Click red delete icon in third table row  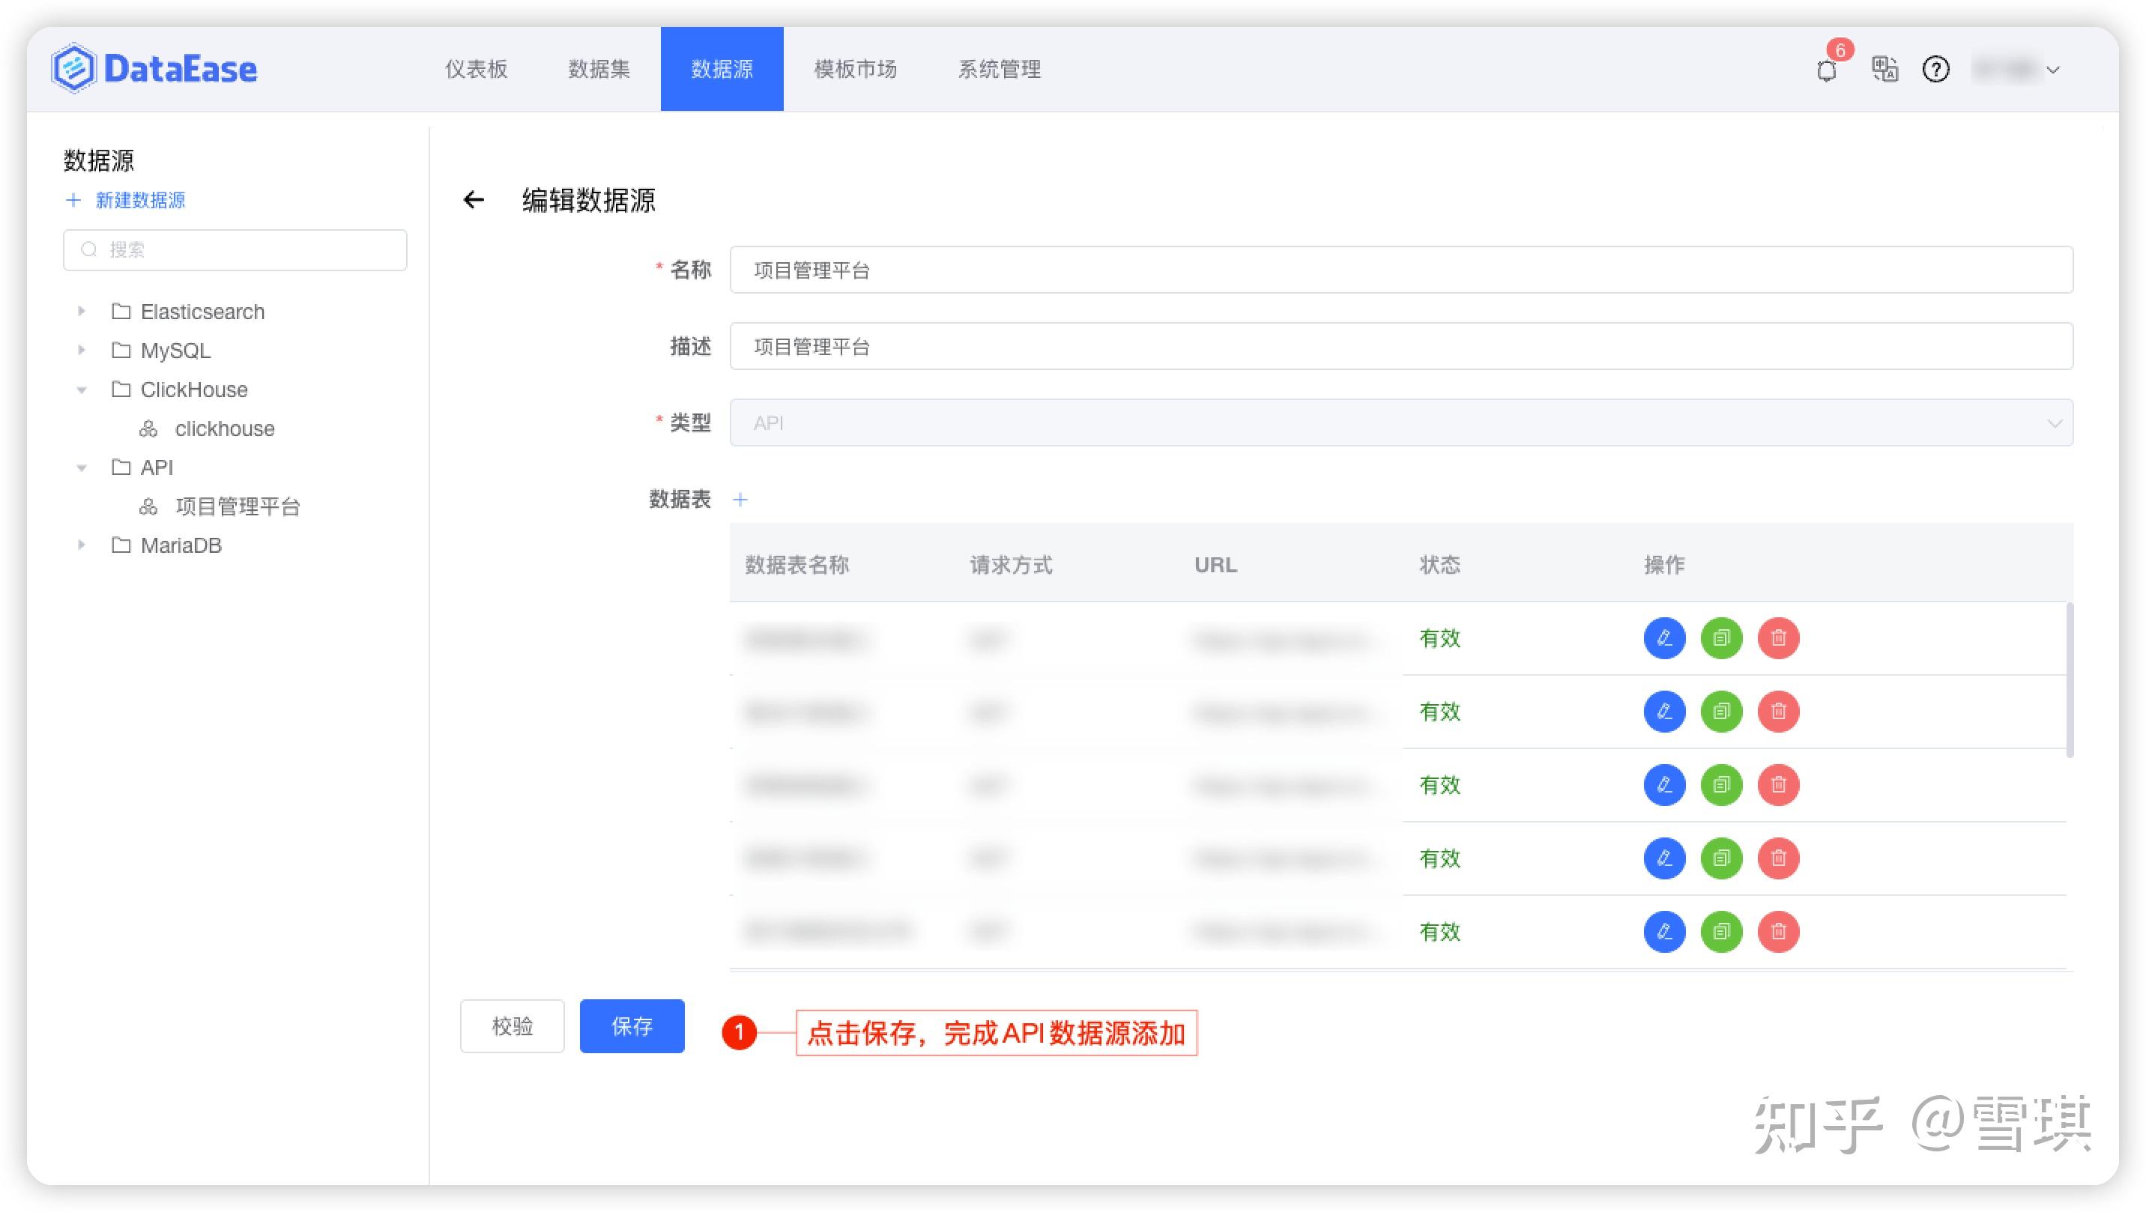point(1778,785)
